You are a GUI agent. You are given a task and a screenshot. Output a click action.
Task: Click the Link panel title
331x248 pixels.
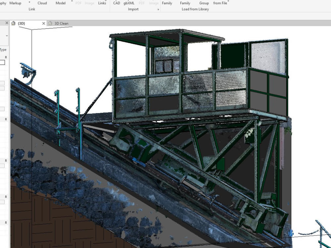click(32, 9)
